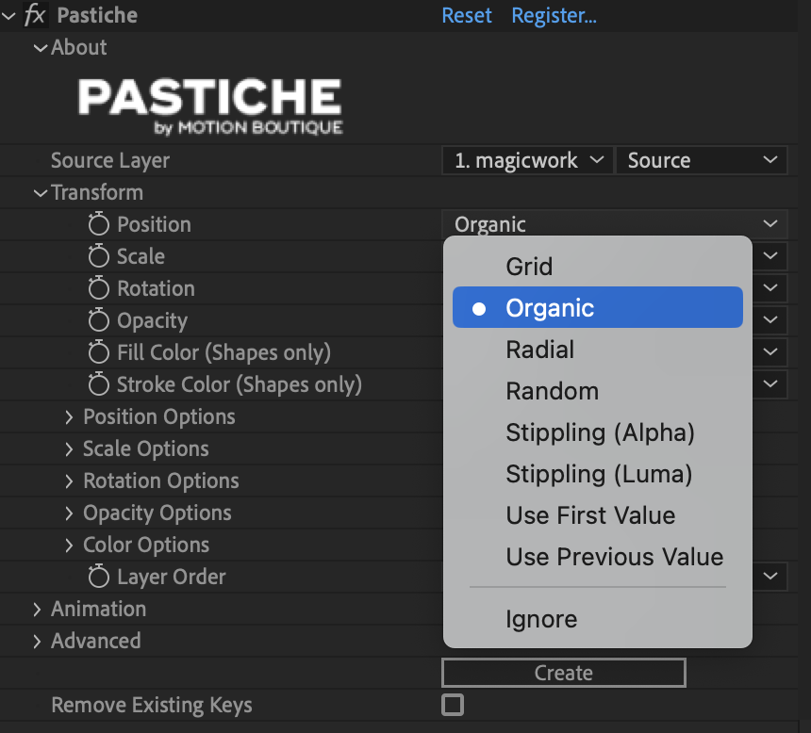Click the Fill Color stopwatch icon
811x733 pixels.
(x=99, y=352)
